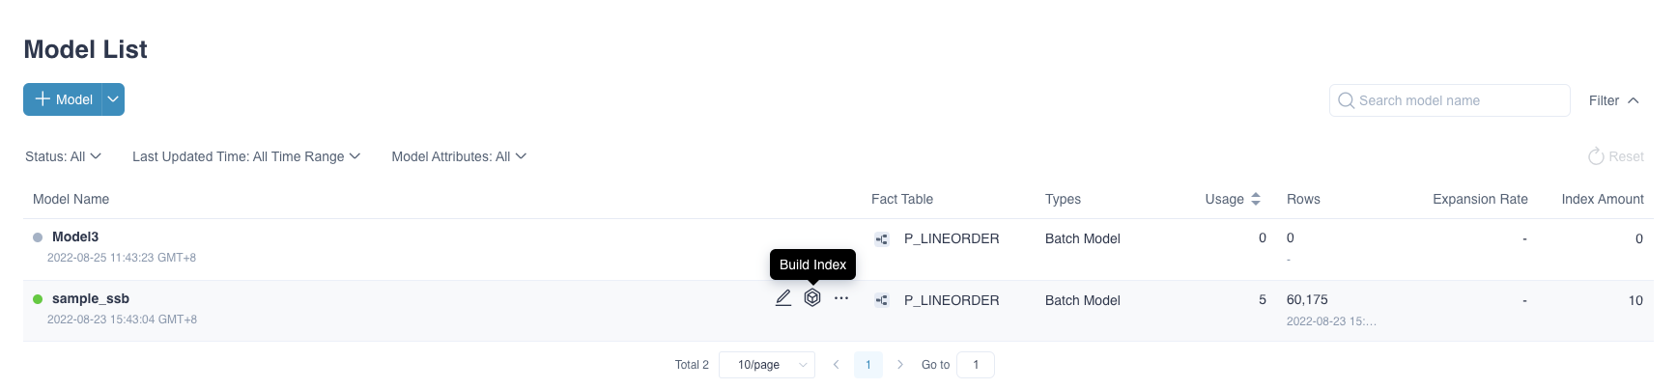Viewport: 1677px width, 389px height.
Task: Collapse the Filter panel
Action: click(1614, 100)
